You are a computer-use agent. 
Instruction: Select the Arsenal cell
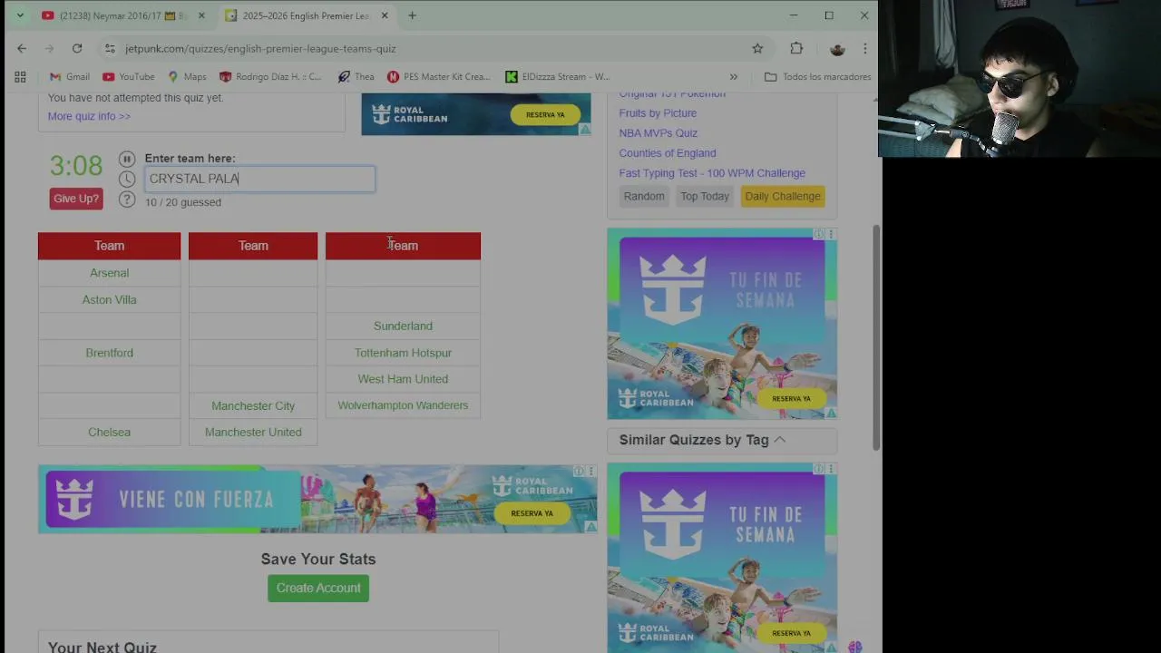point(109,273)
